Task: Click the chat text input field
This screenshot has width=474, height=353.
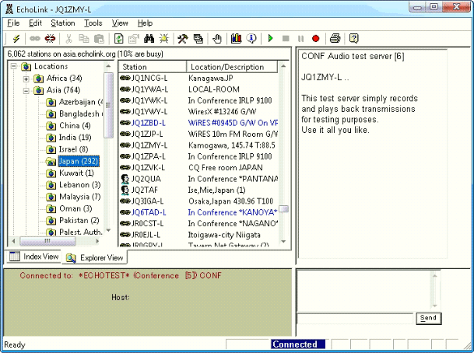Action: tap(355, 318)
